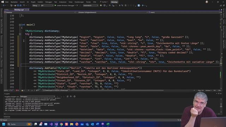Open the Erweiterungen menu
Image resolution: width=226 pixels, height=127 pixels.
[79, 2]
